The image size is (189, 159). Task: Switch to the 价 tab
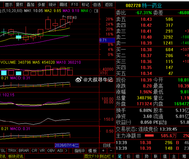tap(129, 156)
